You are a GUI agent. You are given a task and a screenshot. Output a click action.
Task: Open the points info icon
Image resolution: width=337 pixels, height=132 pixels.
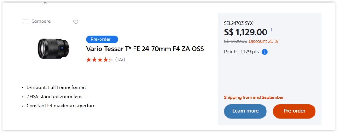(x=265, y=52)
